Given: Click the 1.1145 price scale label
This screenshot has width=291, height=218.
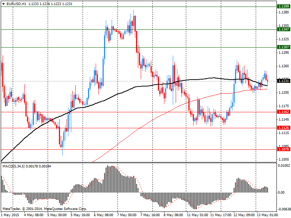Looking at the screenshot, I should (x=284, y=120).
